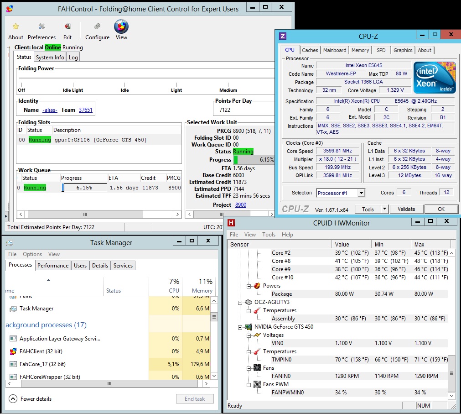The width and height of the screenshot is (461, 414).
Task: Open HWMonitor Tools menu
Action: pos(269,235)
